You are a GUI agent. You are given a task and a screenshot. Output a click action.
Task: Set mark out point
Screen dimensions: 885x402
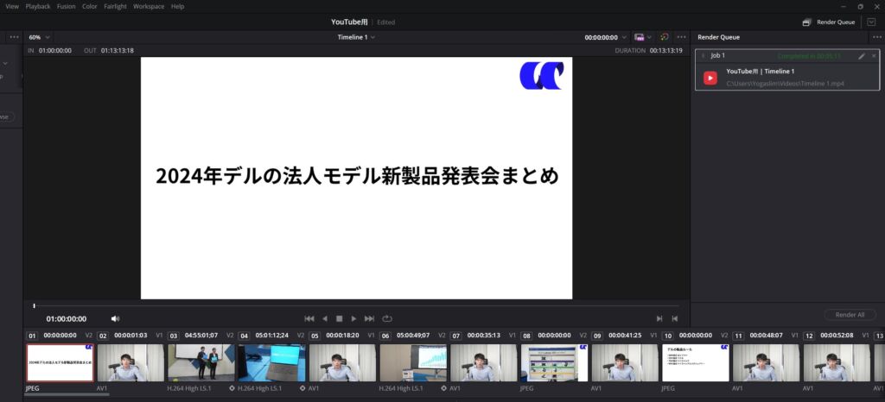pyautogui.click(x=674, y=318)
